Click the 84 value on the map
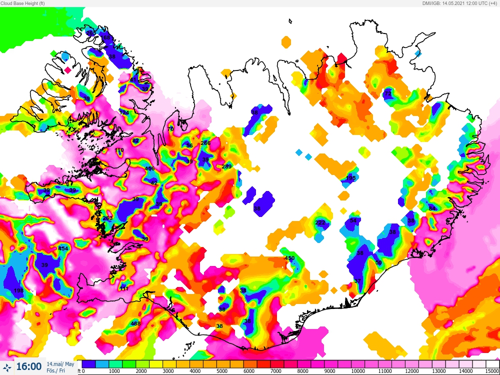Screen dimensions: 500x375 click(x=432, y=208)
